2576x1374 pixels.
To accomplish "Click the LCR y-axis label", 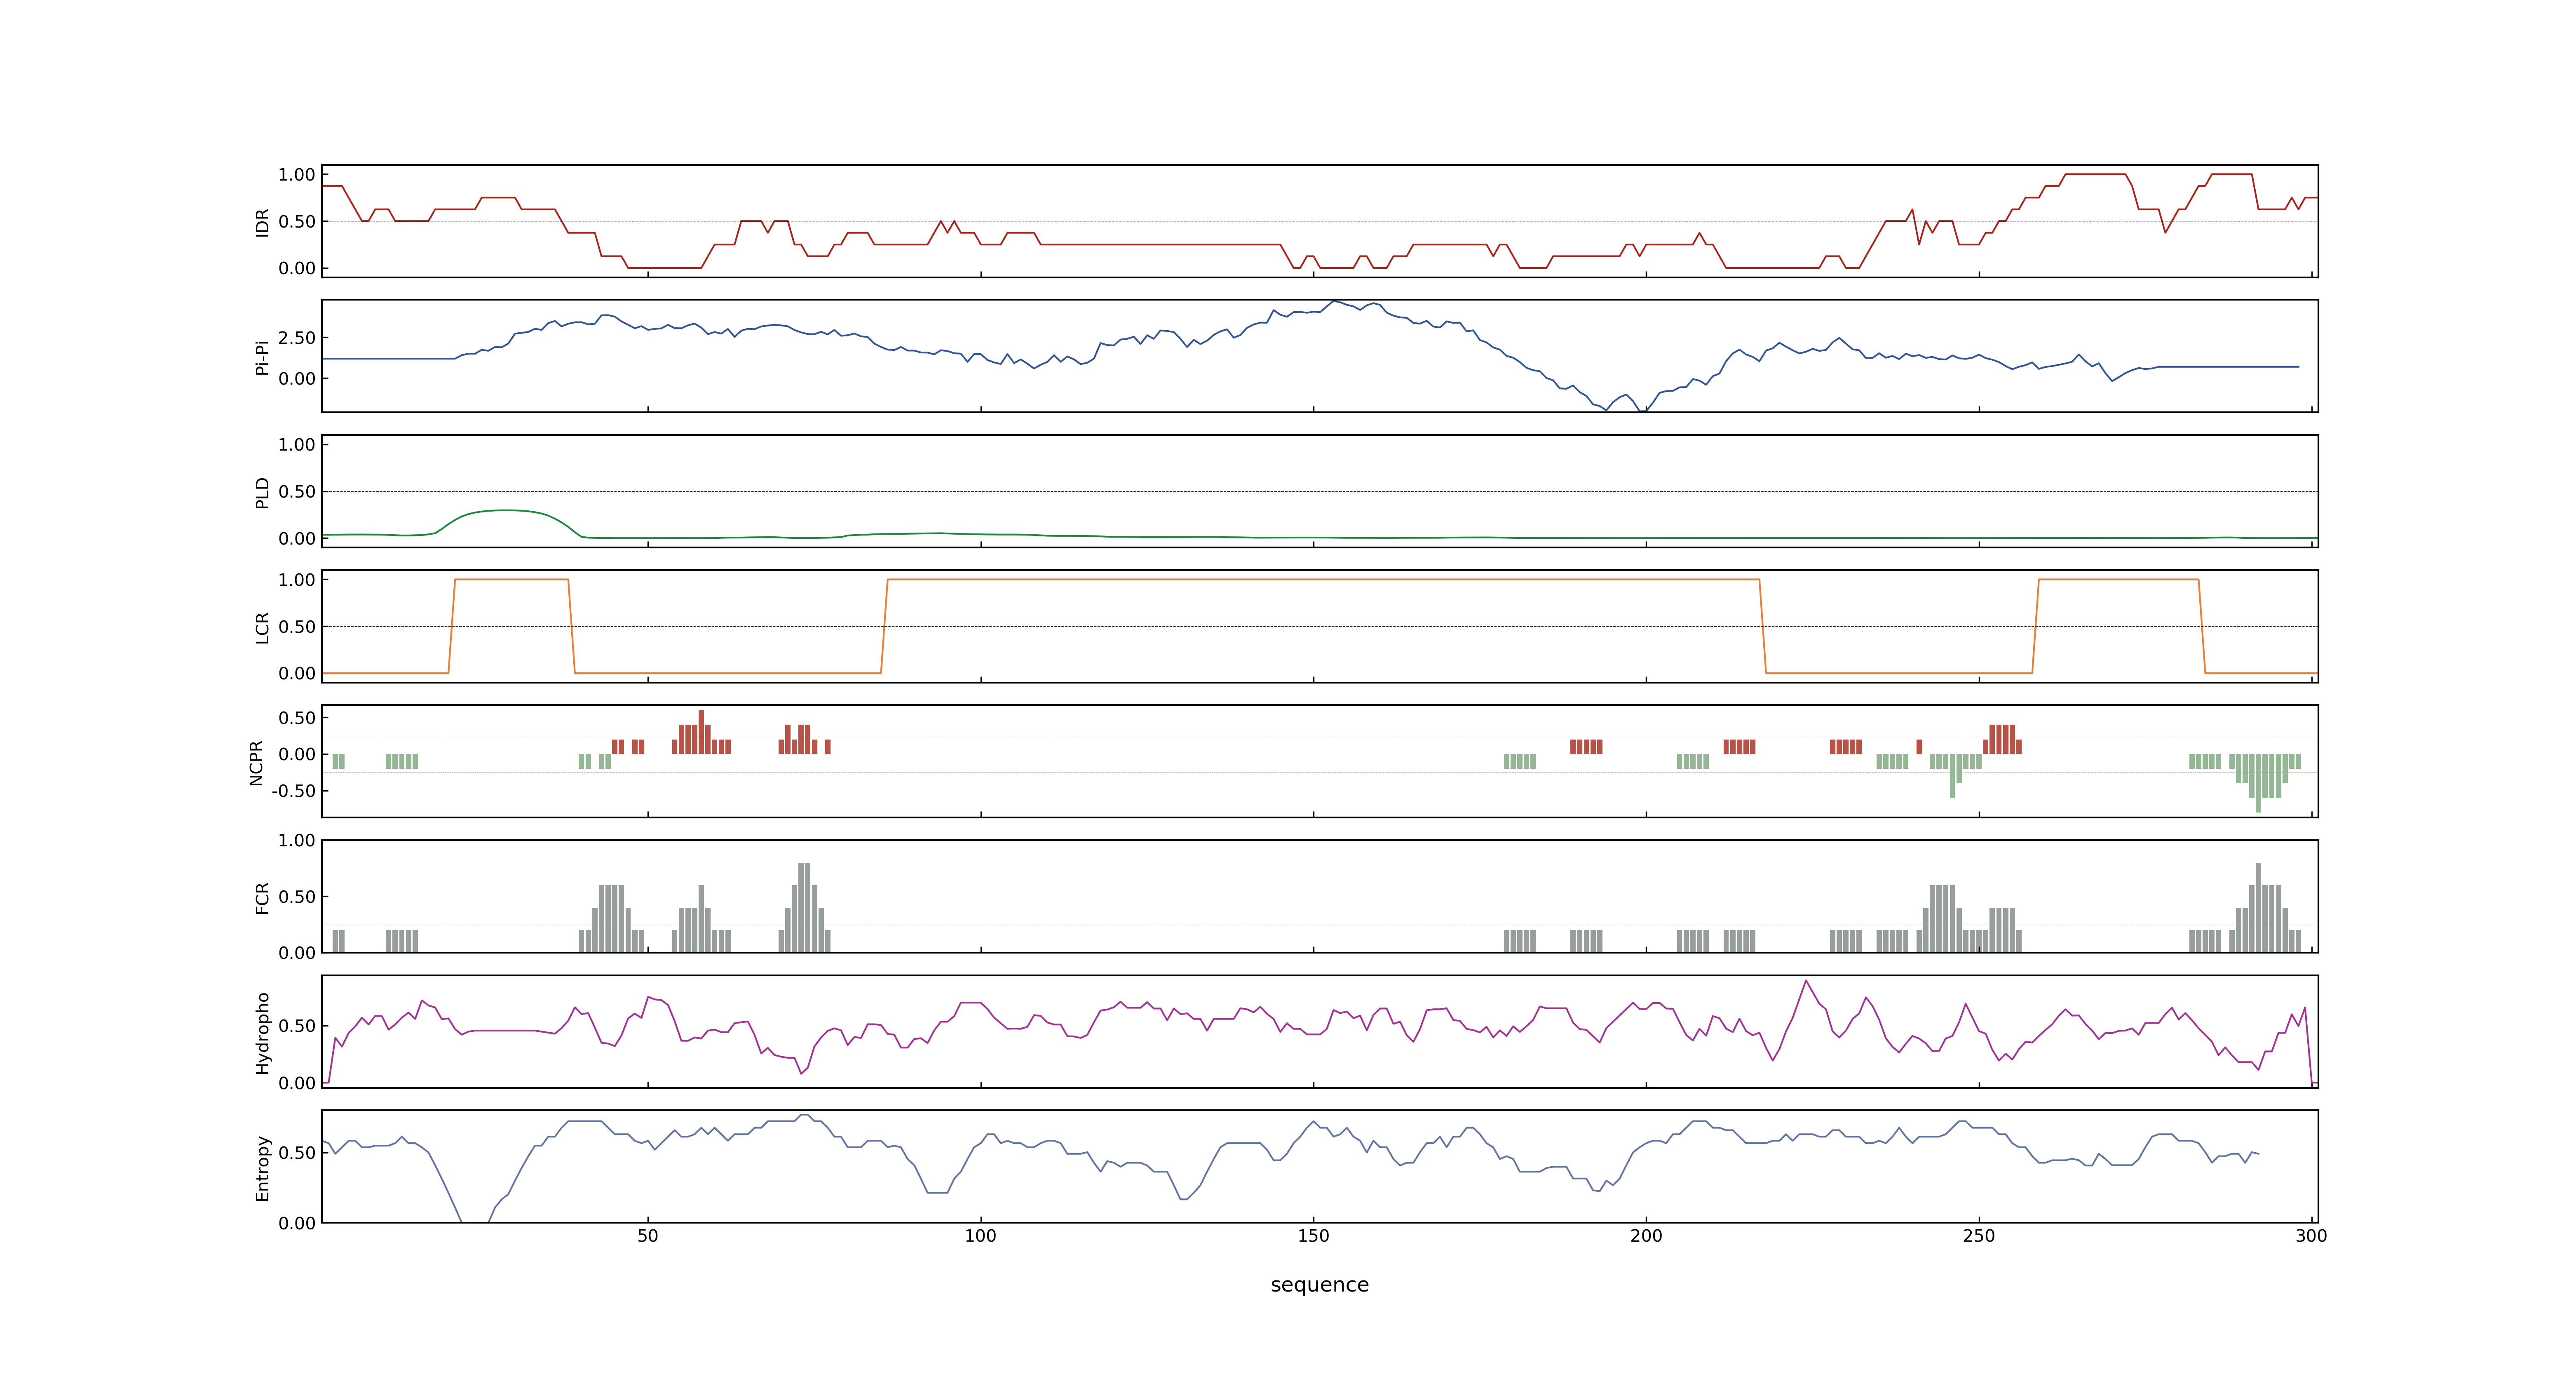I will coord(262,627).
